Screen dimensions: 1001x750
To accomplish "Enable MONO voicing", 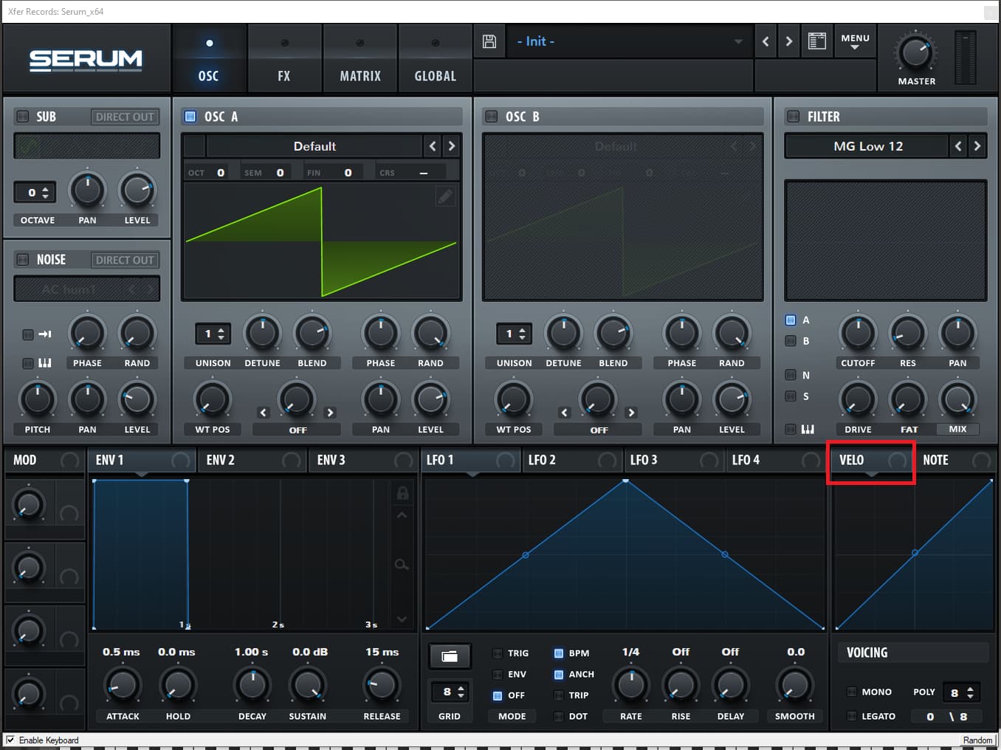I will pos(852,692).
